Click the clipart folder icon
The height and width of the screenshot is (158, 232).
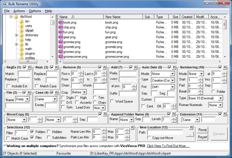point(22,31)
